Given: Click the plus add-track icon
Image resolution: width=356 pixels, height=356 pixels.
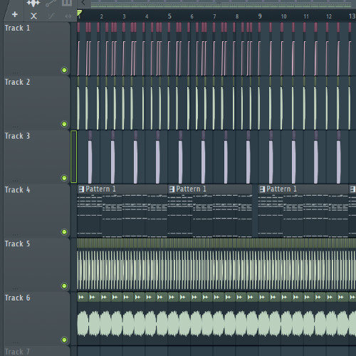Looking at the screenshot, I should point(15,14).
